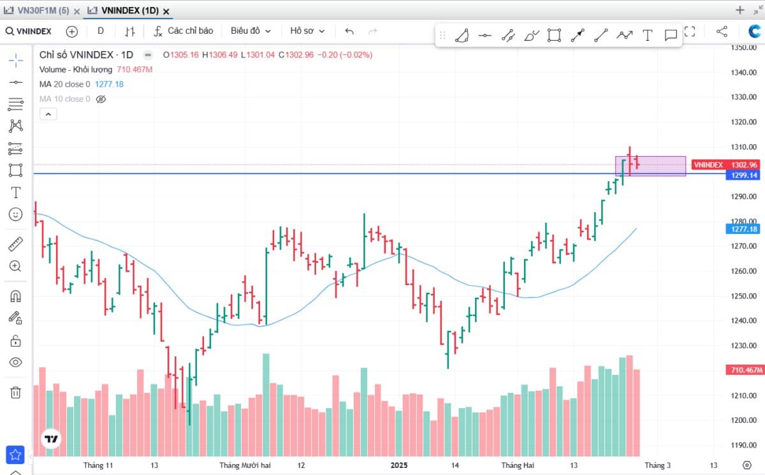Select polyline path tool in floating toolbar
Image resolution: width=765 pixels, height=475 pixels.
point(624,35)
